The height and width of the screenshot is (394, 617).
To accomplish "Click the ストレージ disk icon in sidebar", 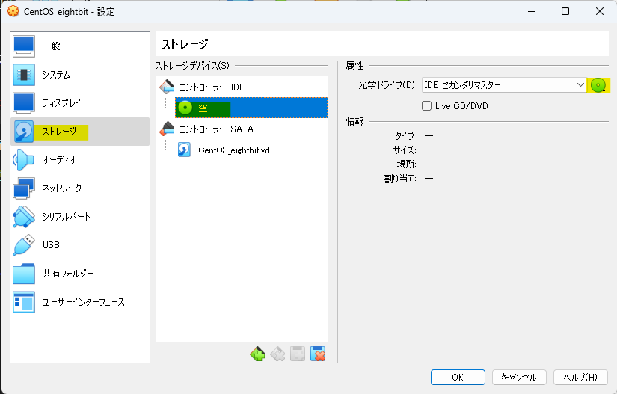I will [x=24, y=132].
